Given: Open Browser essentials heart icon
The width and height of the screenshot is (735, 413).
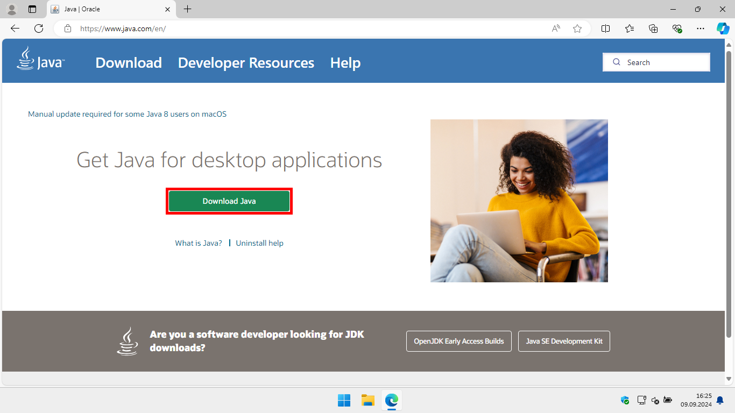Looking at the screenshot, I should point(677,29).
